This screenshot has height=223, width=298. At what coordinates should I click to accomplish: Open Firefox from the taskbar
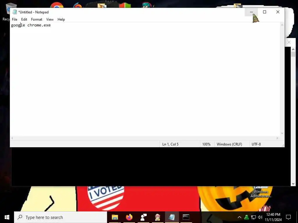pos(129,217)
